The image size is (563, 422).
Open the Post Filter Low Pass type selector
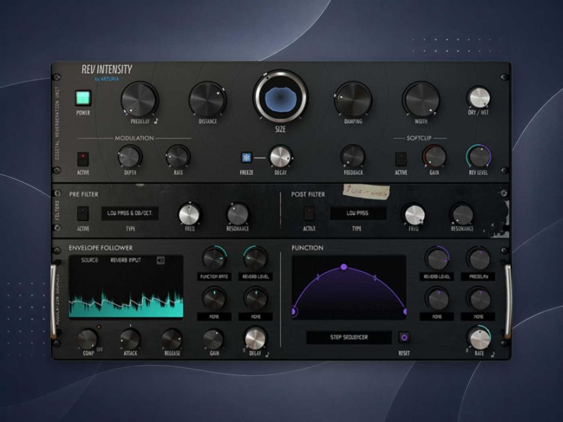358,213
